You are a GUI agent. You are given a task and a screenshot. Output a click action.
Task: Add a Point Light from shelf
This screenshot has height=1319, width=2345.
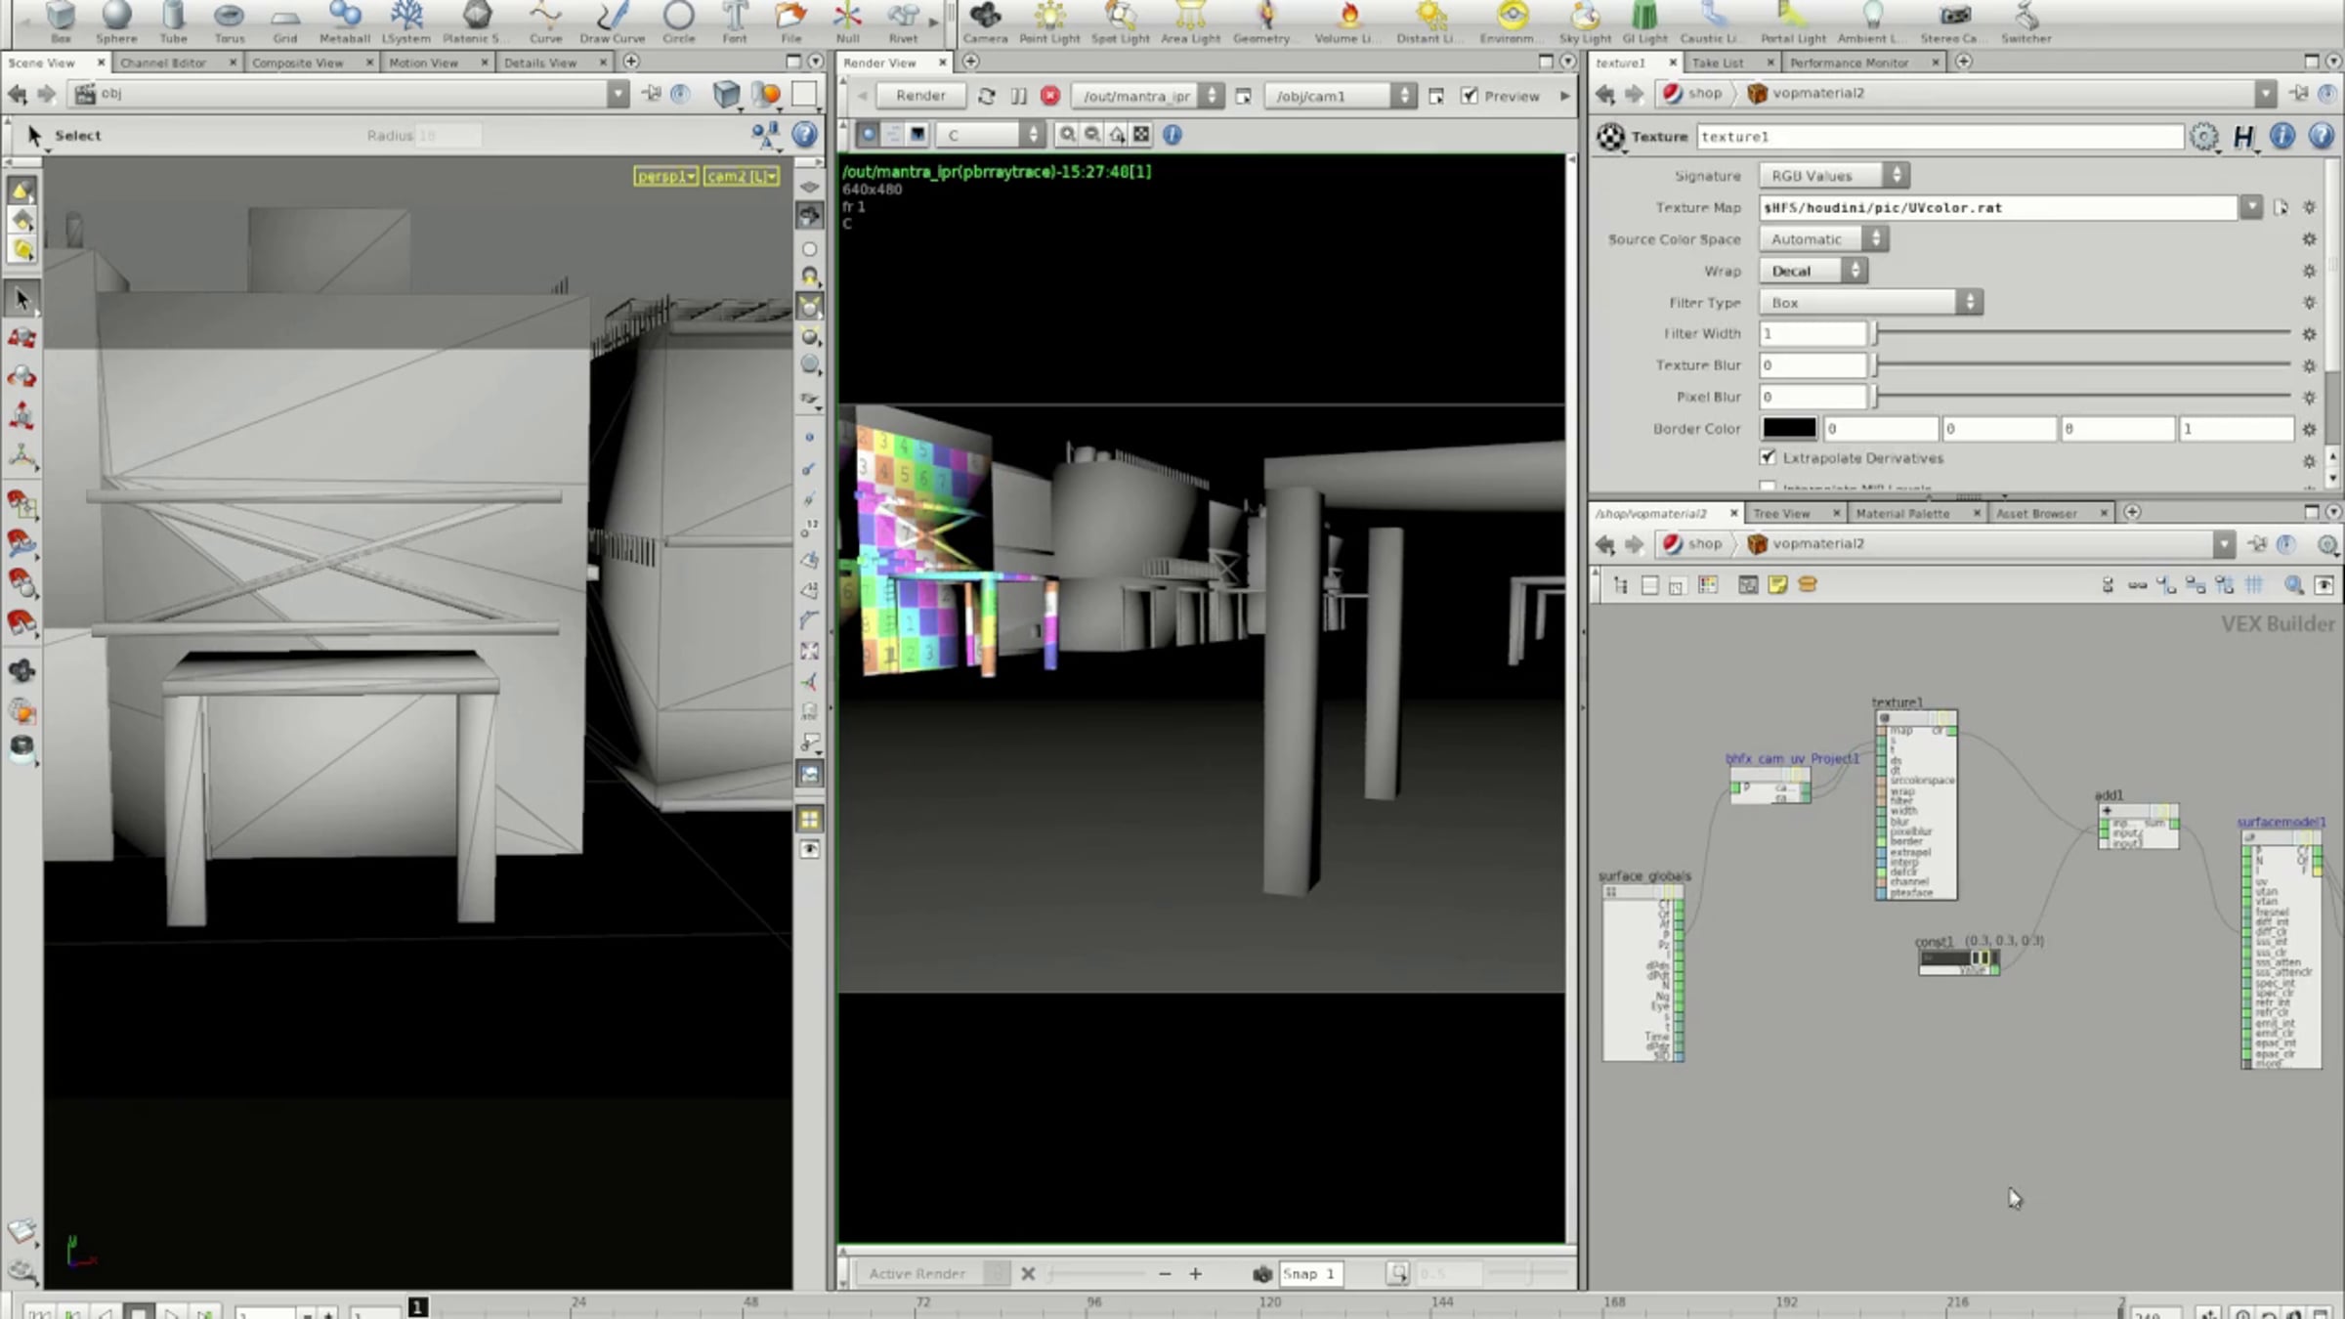coord(1049,22)
